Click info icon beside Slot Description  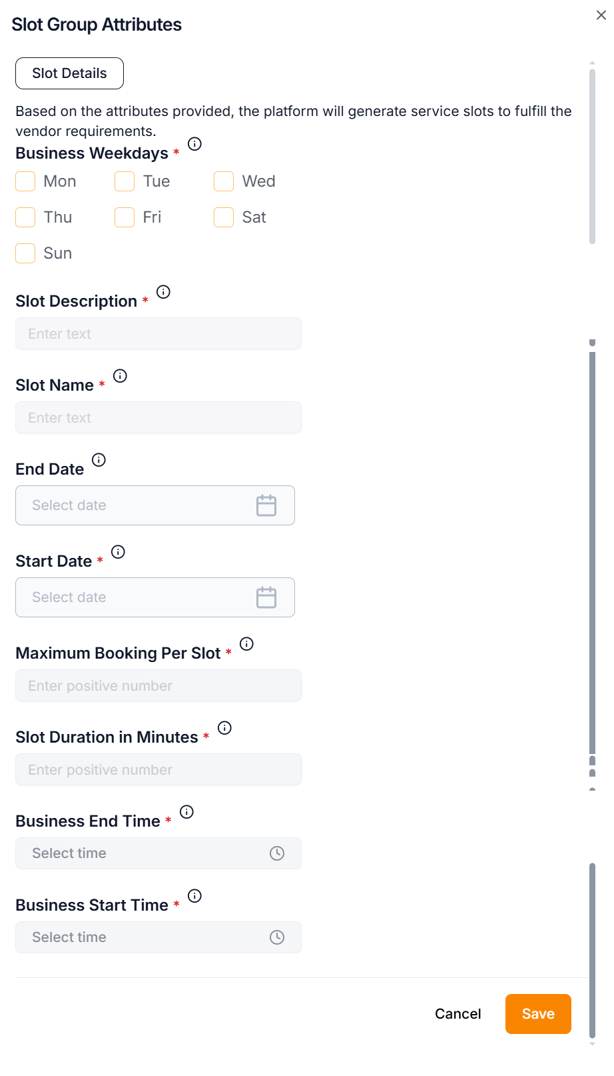(163, 292)
